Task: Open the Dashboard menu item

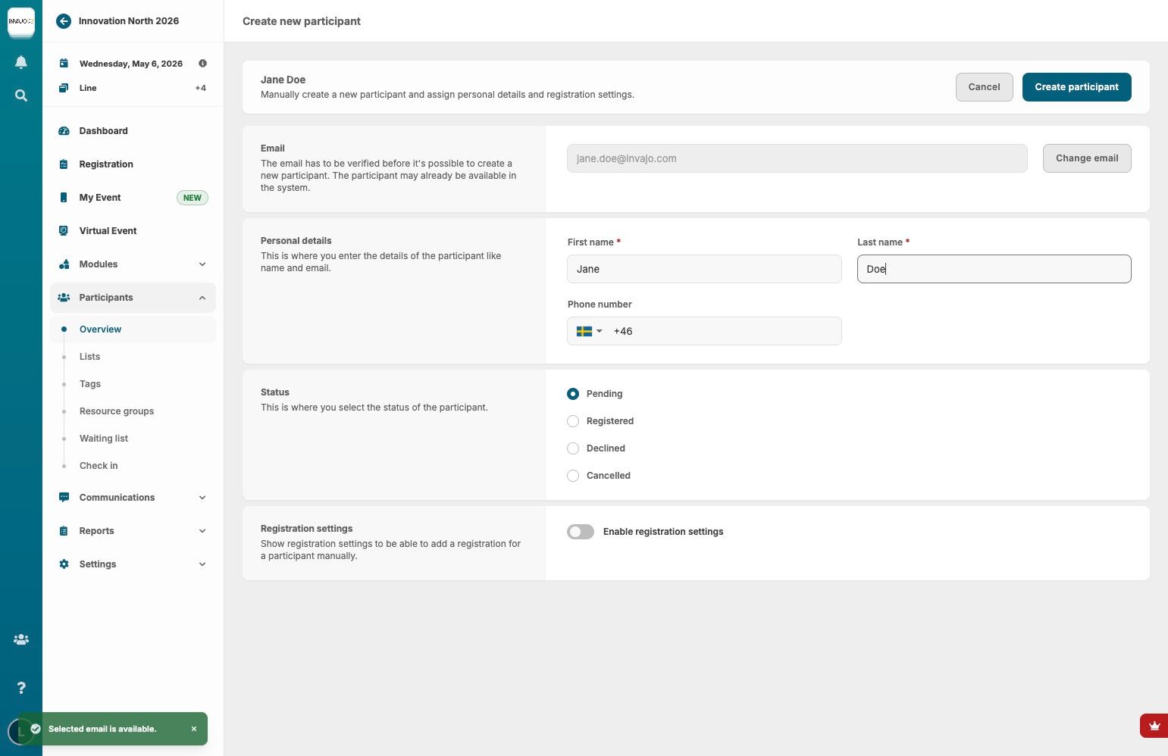Action: (x=103, y=131)
